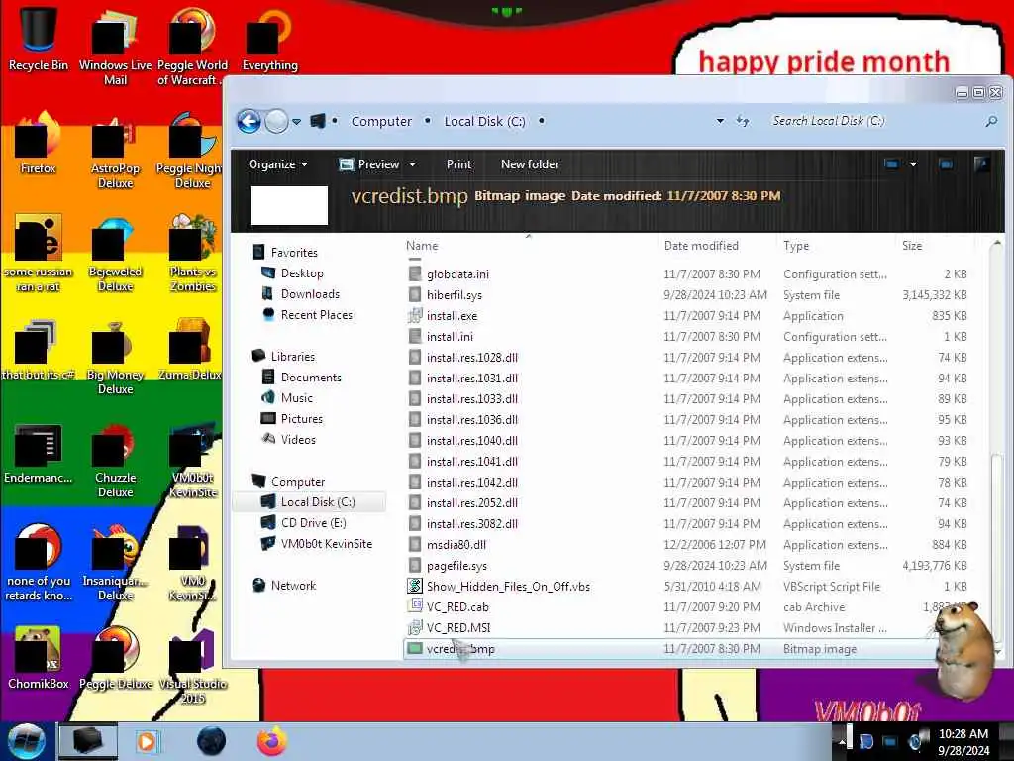Select the Chuzzle Deluxe desktop icon
The image size is (1014, 761).
(115, 460)
